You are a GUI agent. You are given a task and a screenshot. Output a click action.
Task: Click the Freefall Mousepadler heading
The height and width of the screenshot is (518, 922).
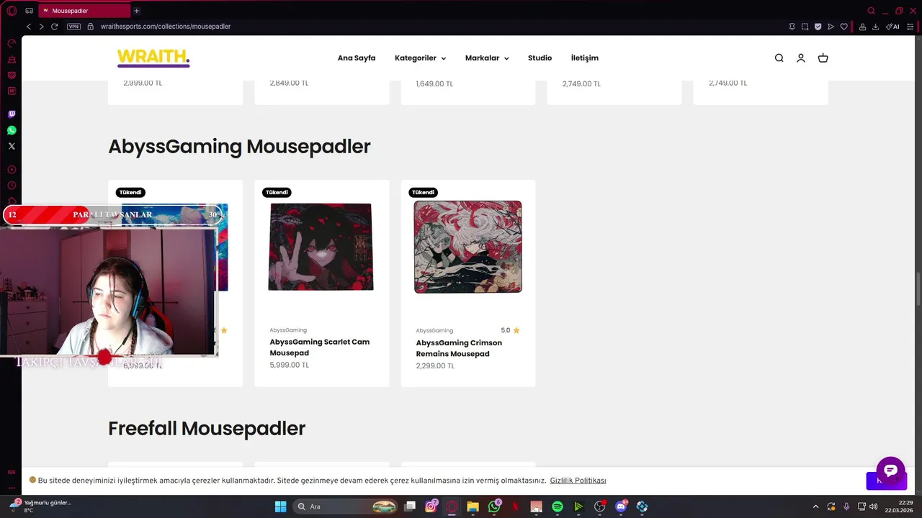click(x=207, y=429)
